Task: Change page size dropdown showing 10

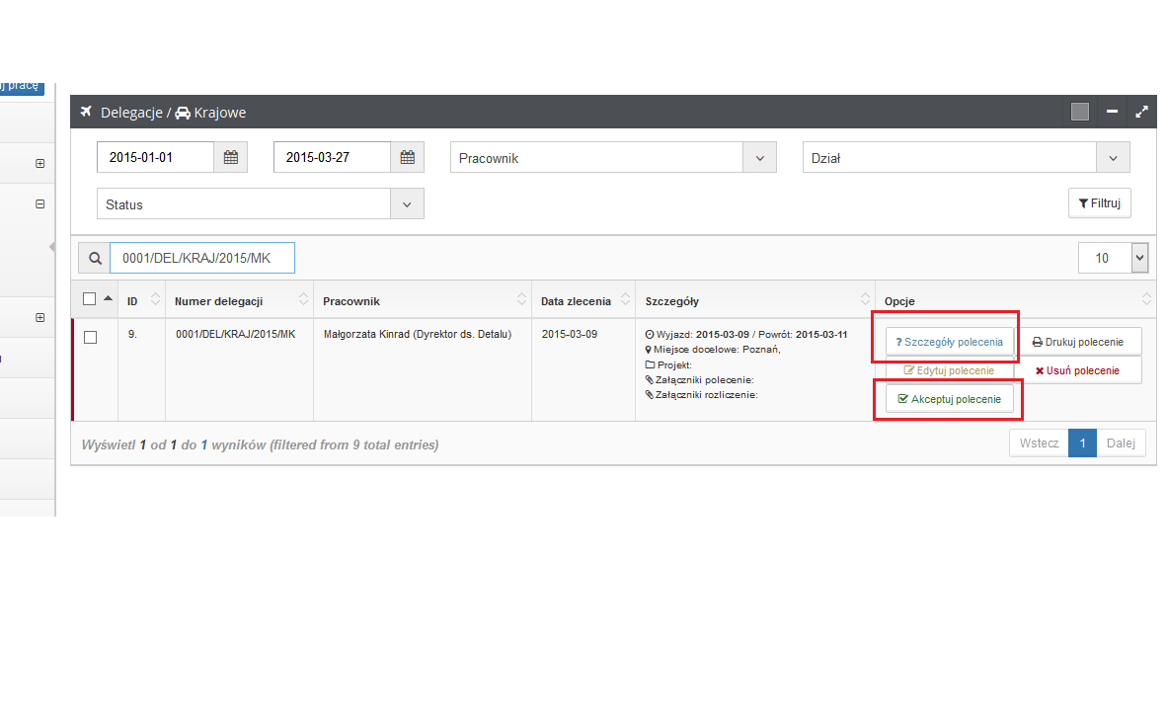Action: [1113, 258]
